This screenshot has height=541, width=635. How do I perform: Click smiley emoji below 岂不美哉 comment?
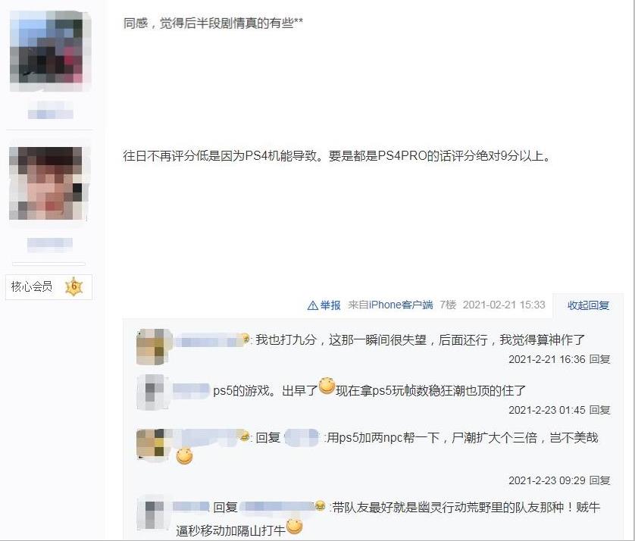click(184, 456)
